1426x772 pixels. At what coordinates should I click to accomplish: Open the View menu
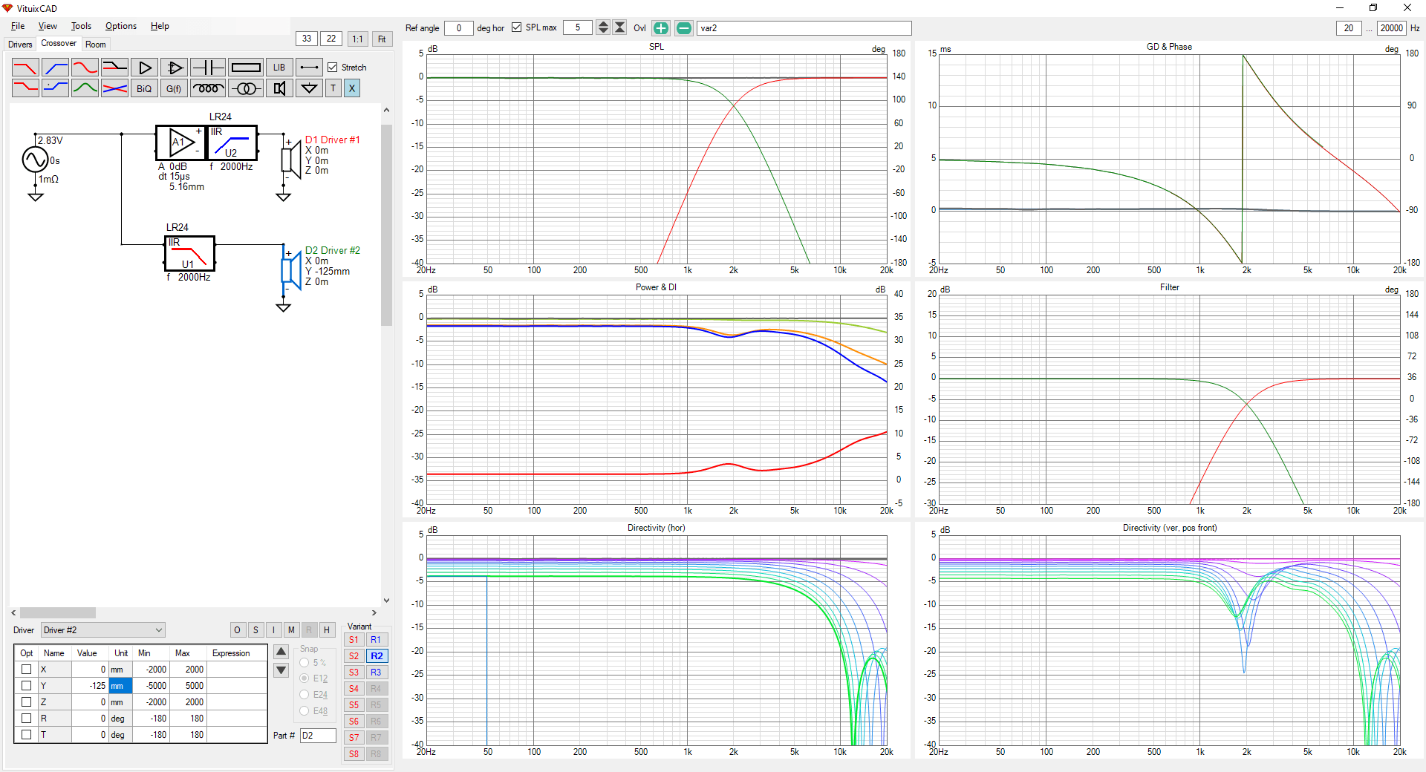click(48, 26)
